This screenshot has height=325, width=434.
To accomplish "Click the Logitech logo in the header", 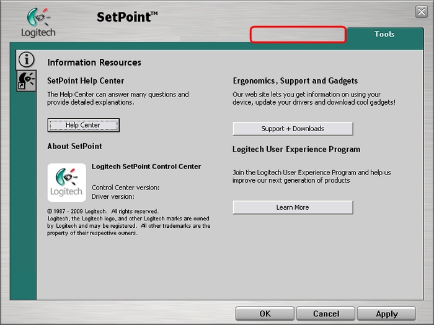I will [38, 23].
